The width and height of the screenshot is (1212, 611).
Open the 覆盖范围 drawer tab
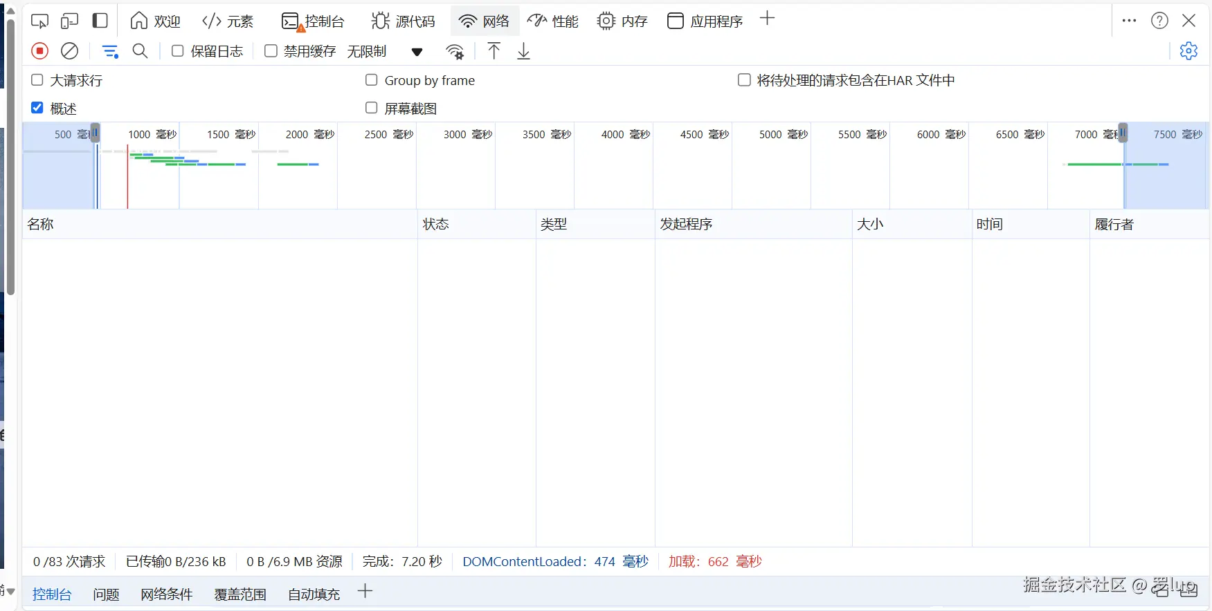click(240, 594)
